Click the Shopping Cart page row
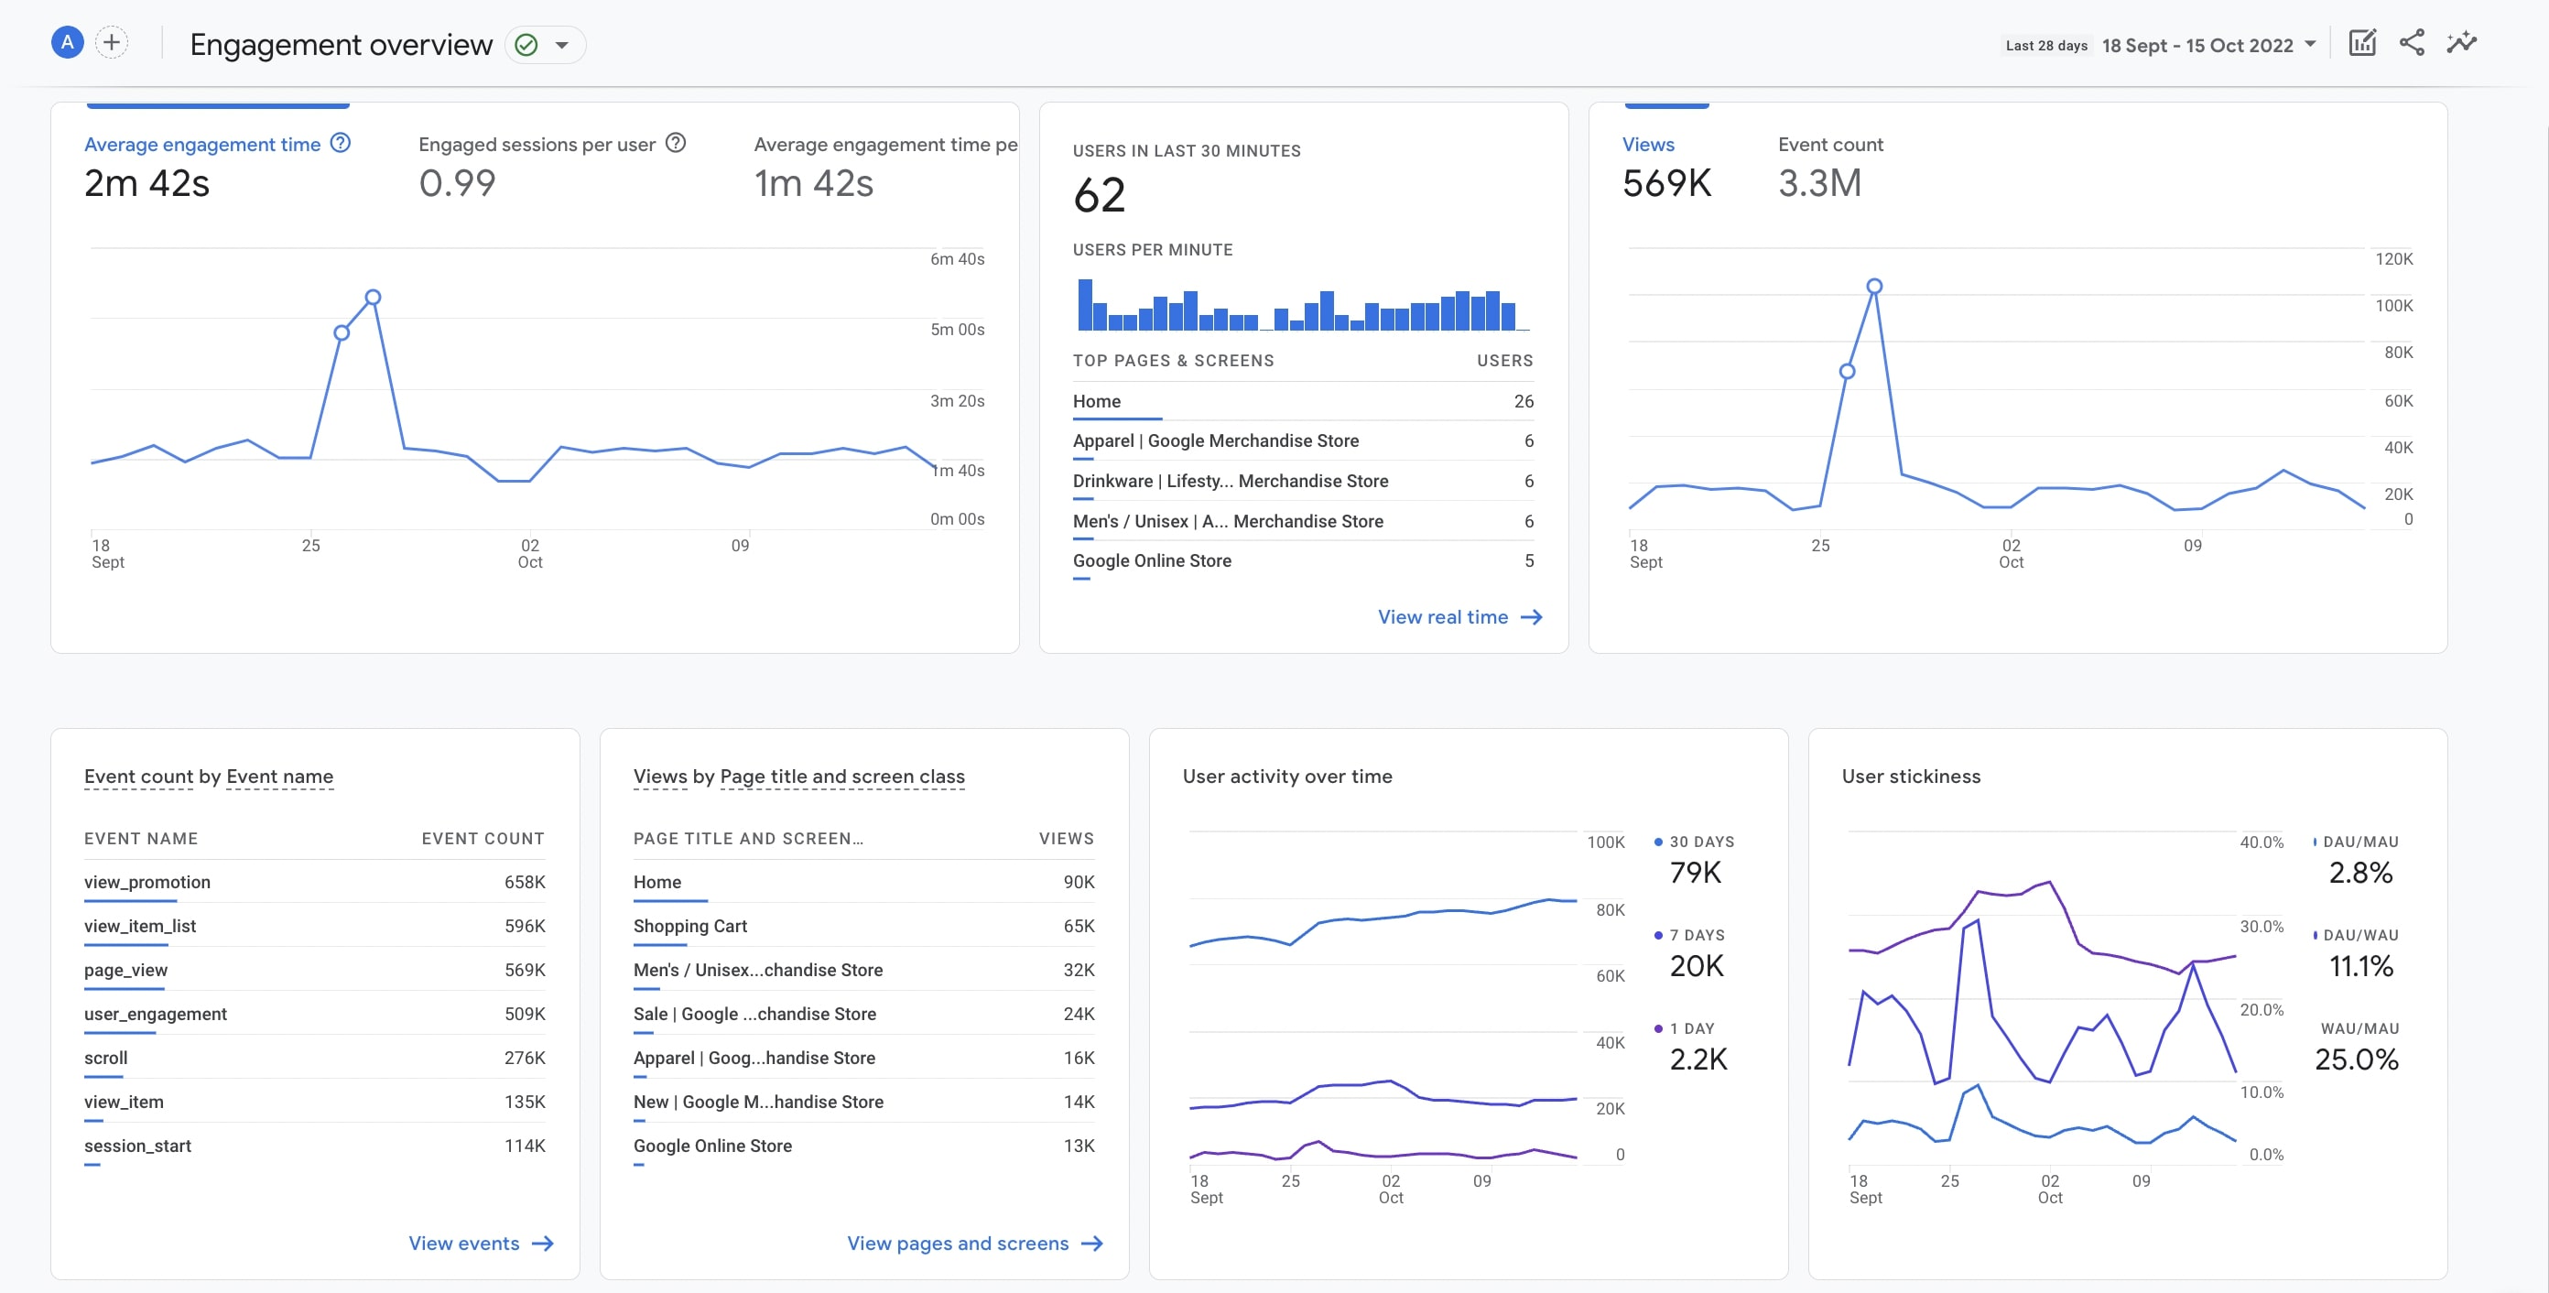Viewport: 2549px width, 1293px height. tap(863, 926)
